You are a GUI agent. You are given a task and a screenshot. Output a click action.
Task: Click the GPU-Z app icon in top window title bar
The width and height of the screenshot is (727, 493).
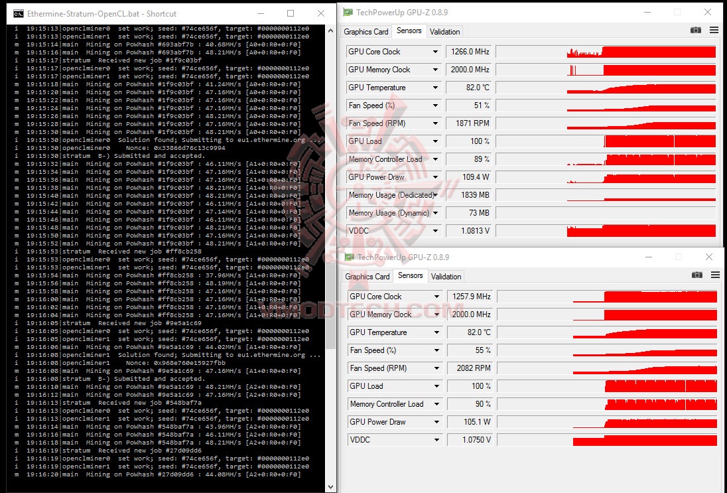point(348,13)
